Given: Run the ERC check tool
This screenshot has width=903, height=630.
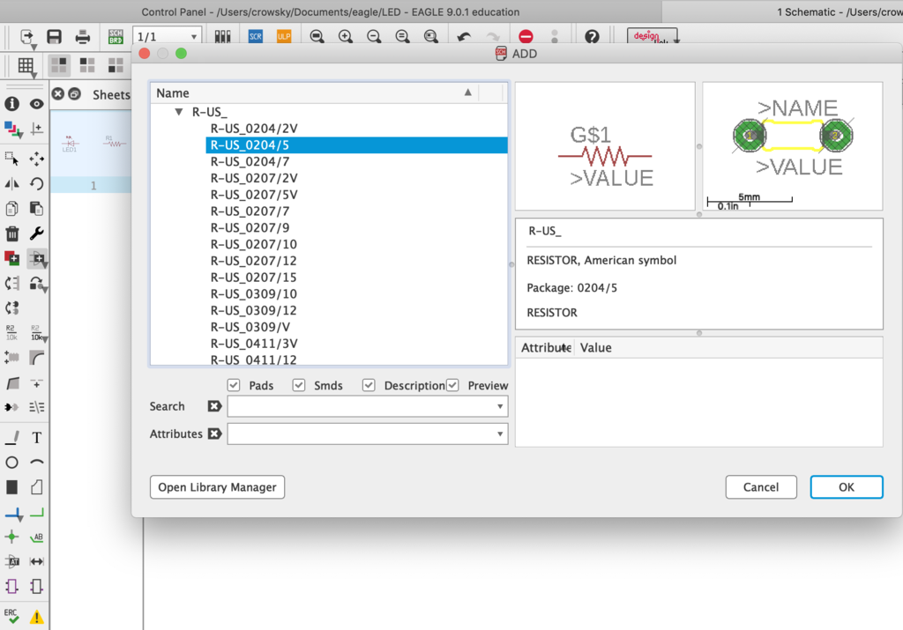Looking at the screenshot, I should tap(11, 616).
